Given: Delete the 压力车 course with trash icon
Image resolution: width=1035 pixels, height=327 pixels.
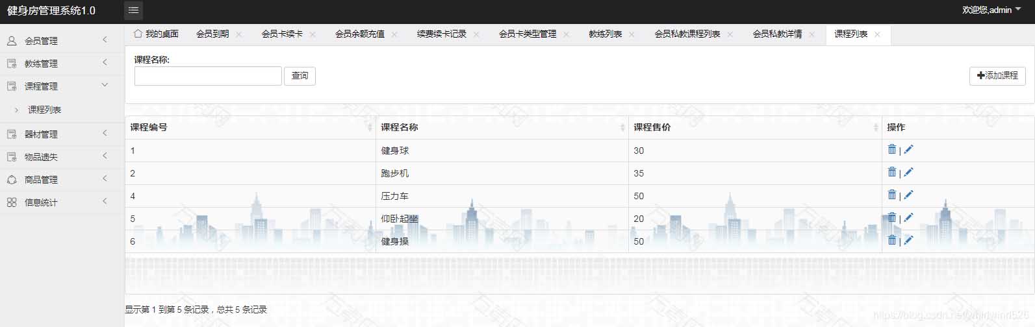Looking at the screenshot, I should point(892,195).
